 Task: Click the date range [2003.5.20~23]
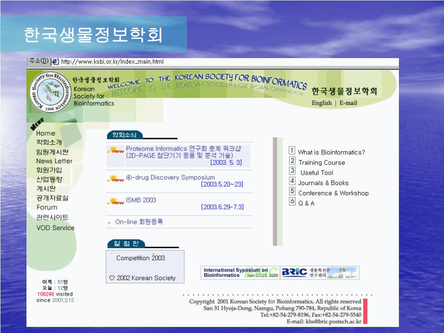click(x=222, y=184)
